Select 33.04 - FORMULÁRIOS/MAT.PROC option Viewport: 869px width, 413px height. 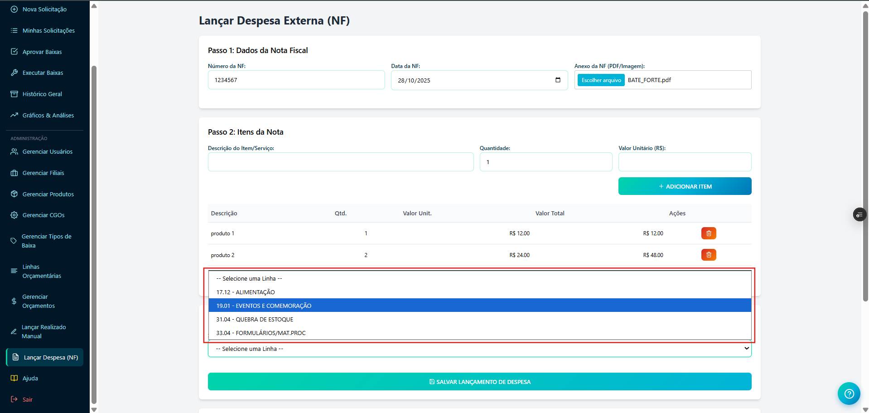[x=261, y=333]
